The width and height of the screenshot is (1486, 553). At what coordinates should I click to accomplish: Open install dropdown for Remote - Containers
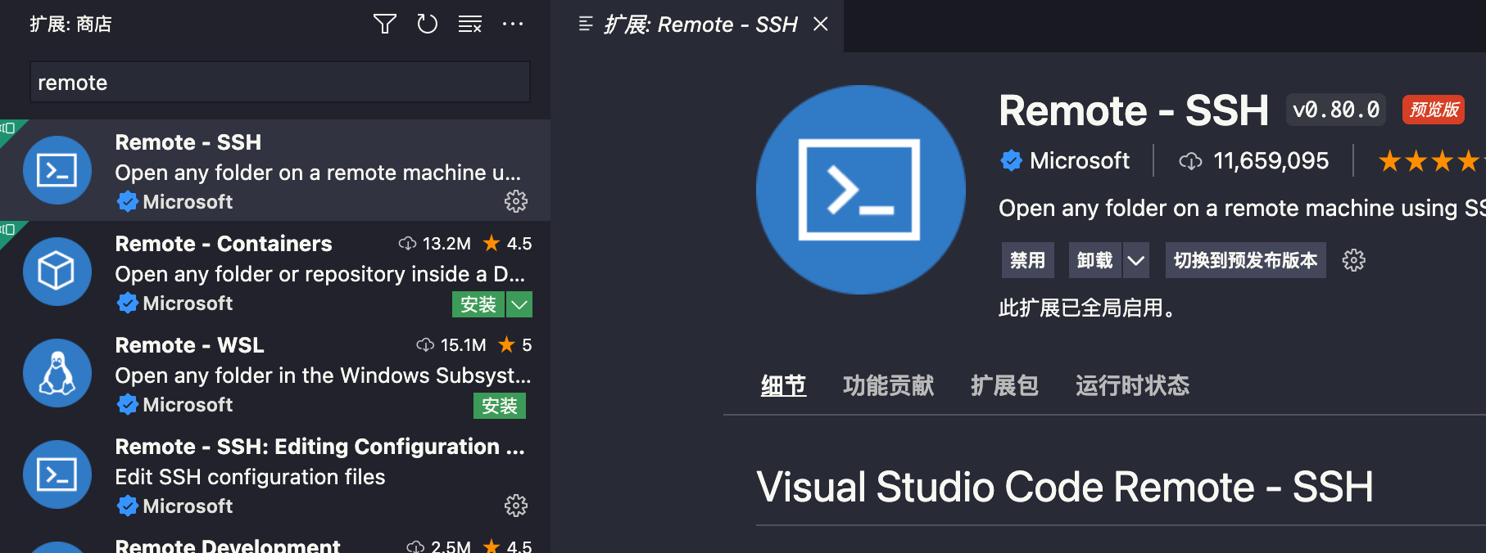click(519, 304)
